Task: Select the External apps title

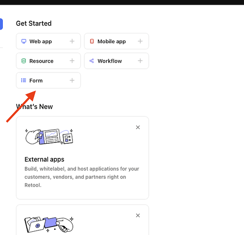Action: click(44, 159)
